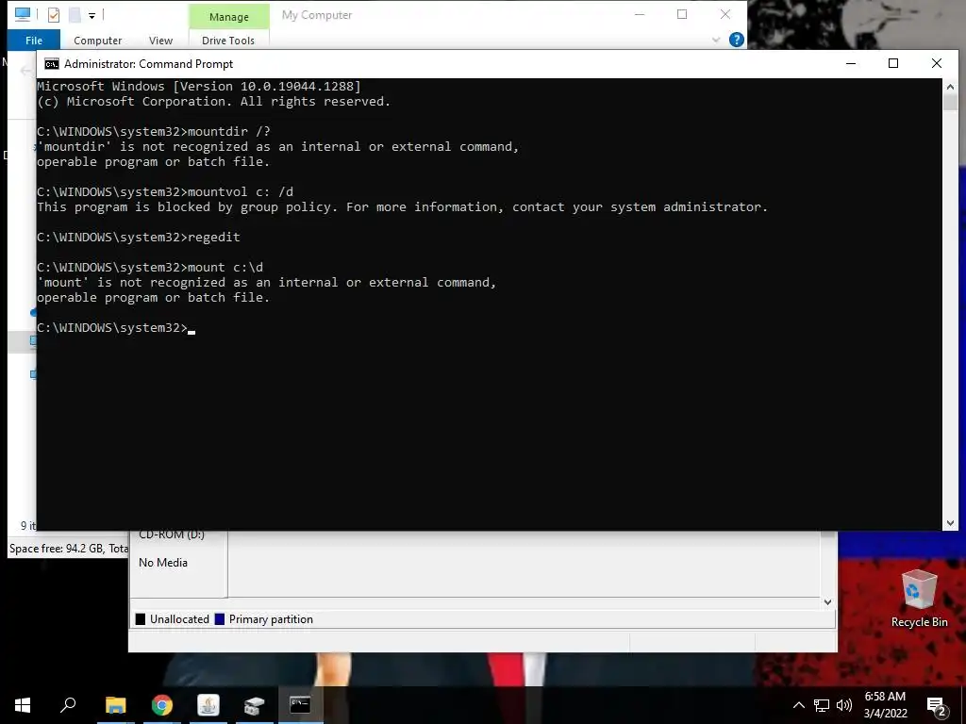The width and height of the screenshot is (966, 724).
Task: Select the Manage contextual tab
Action: click(229, 17)
